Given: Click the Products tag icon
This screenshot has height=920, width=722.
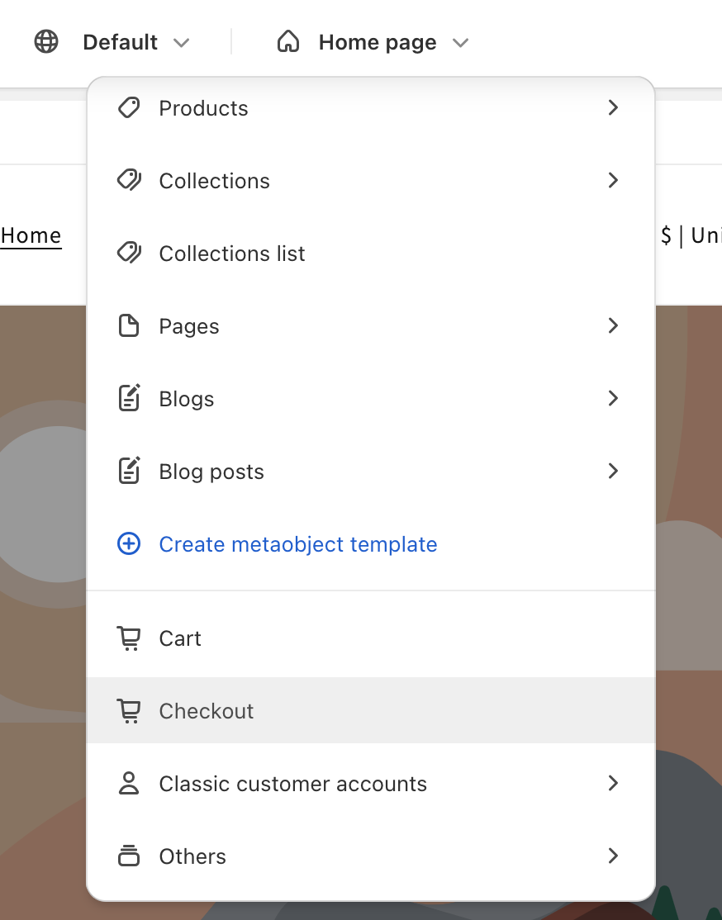Looking at the screenshot, I should coord(129,108).
